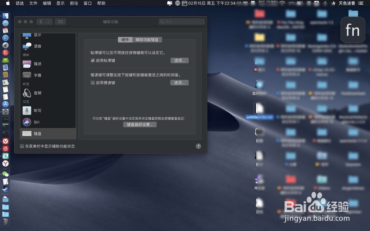
Task: Open Activity Monitor in the Dock
Action: tap(6, 119)
